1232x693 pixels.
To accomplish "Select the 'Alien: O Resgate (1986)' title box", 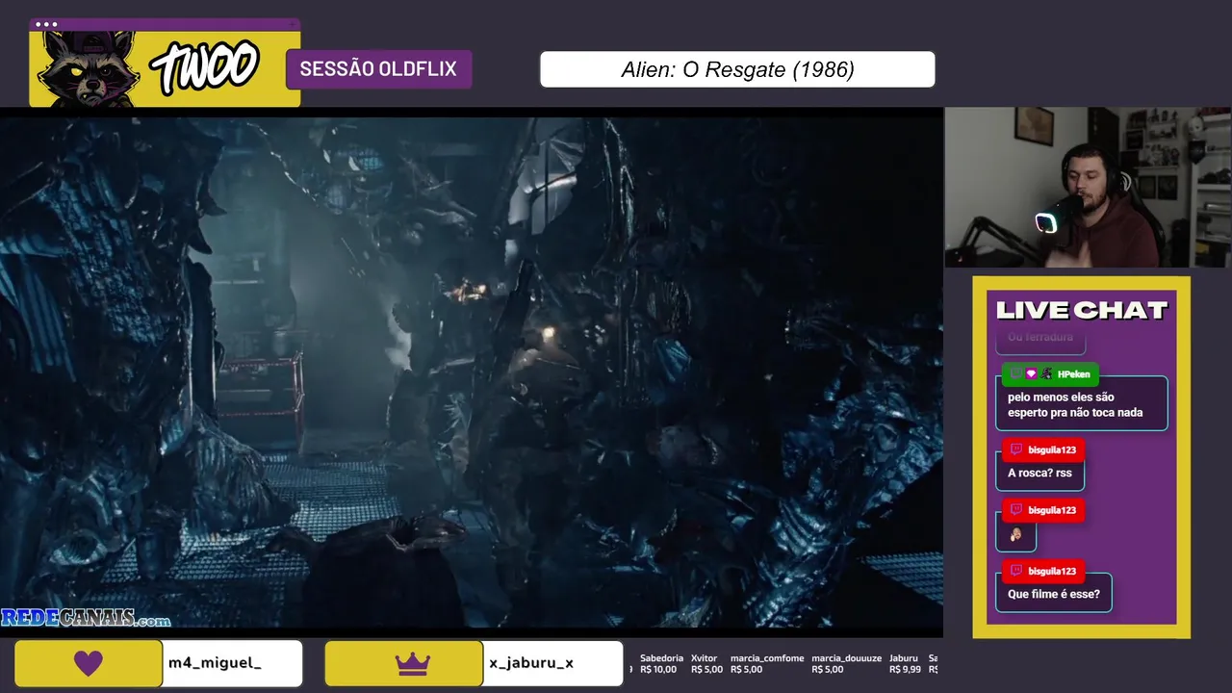I will (737, 69).
